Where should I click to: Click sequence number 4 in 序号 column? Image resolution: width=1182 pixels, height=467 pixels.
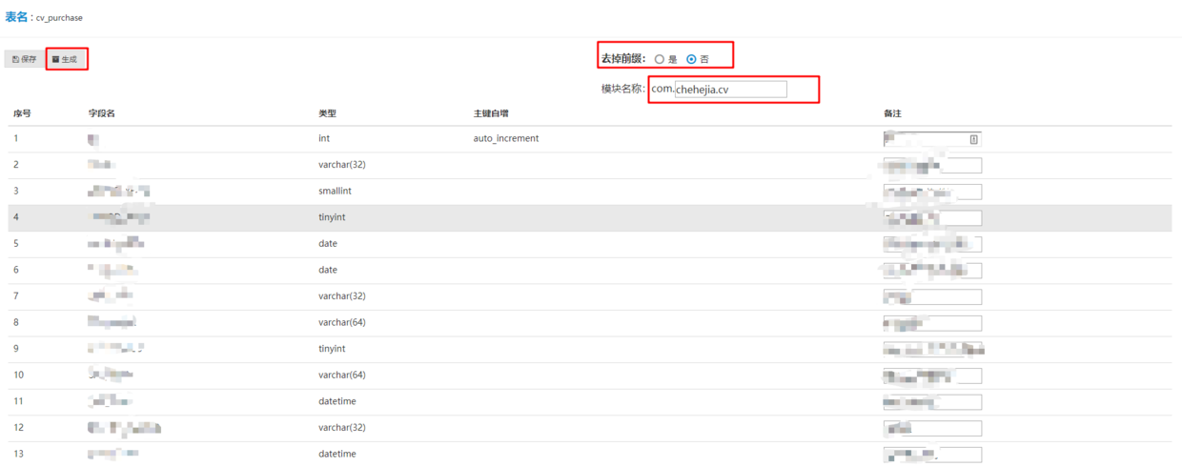point(16,217)
